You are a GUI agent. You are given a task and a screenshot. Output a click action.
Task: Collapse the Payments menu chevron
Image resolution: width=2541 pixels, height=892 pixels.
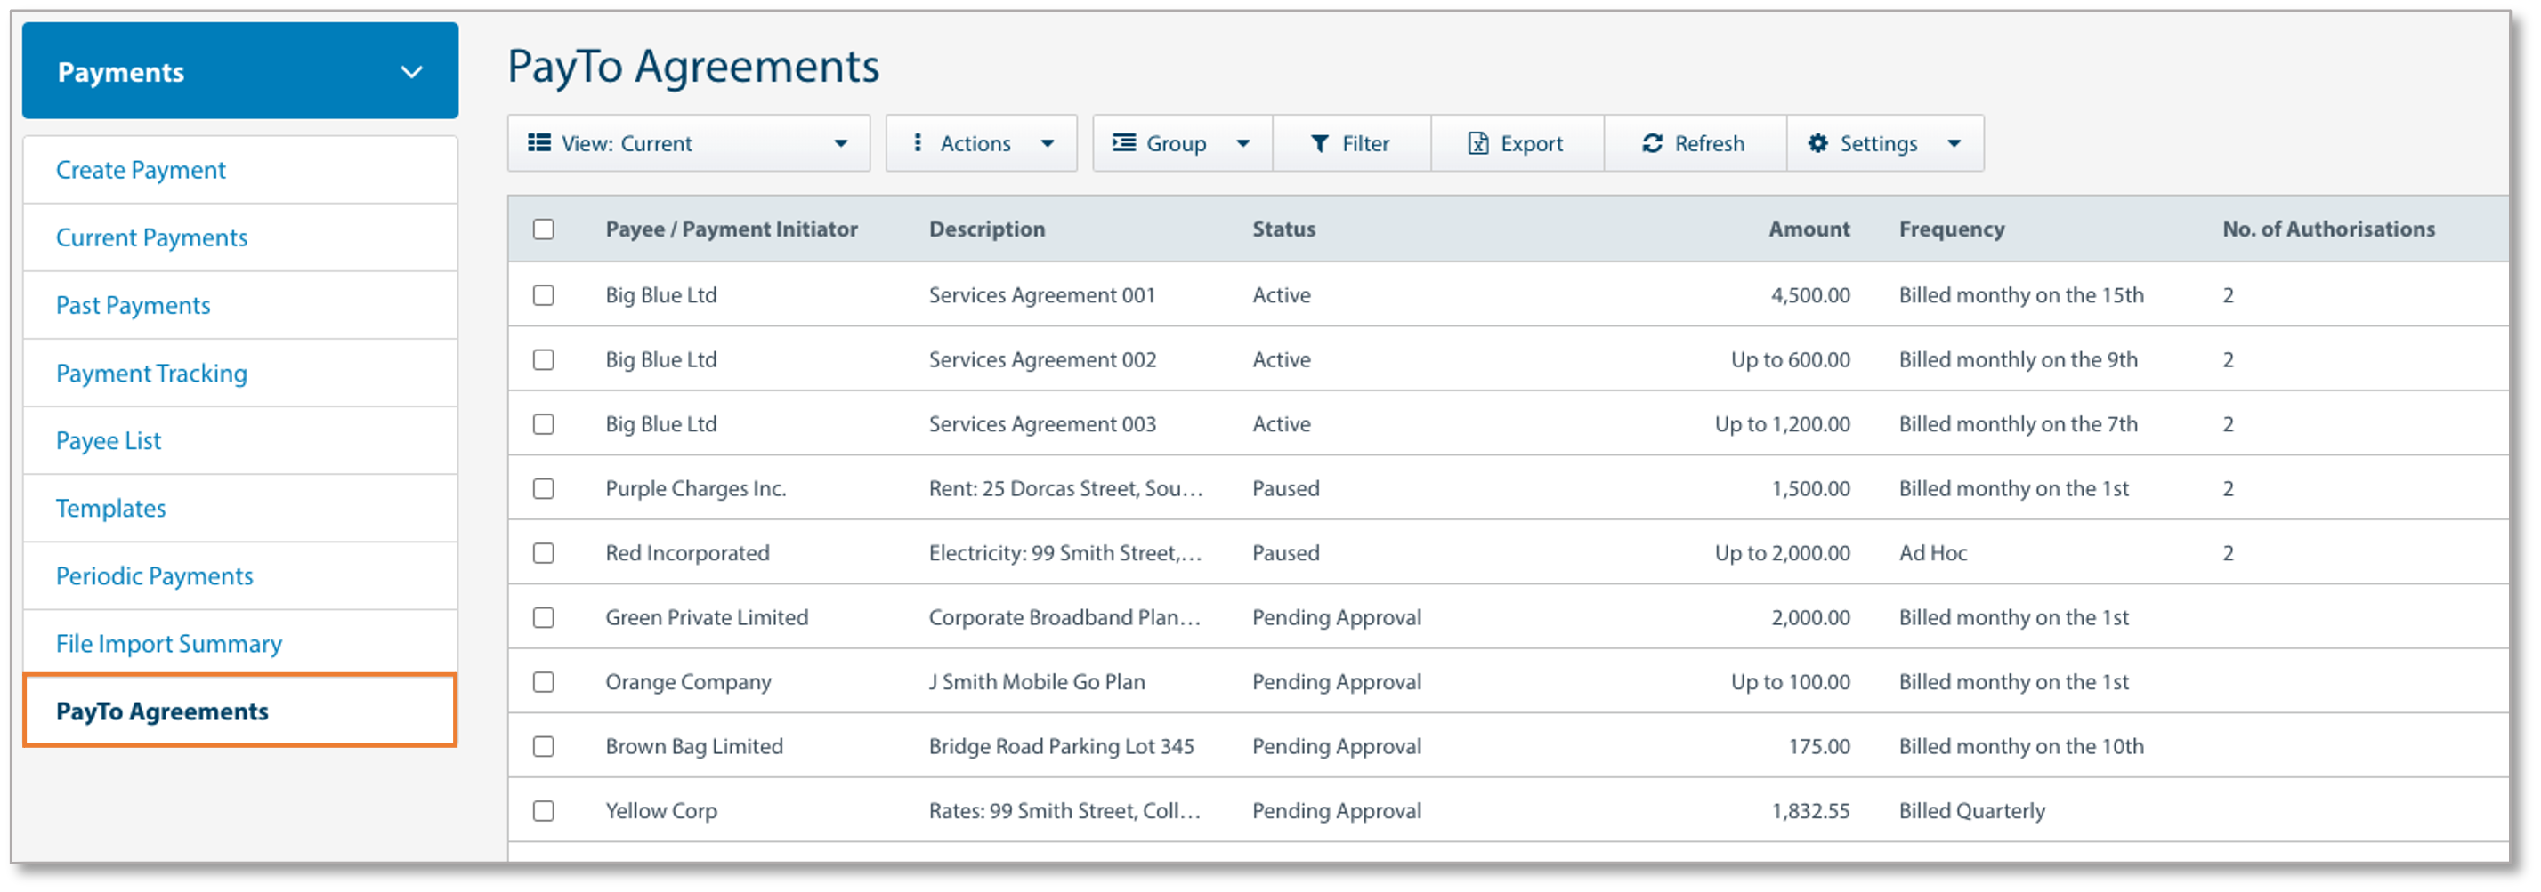(411, 72)
